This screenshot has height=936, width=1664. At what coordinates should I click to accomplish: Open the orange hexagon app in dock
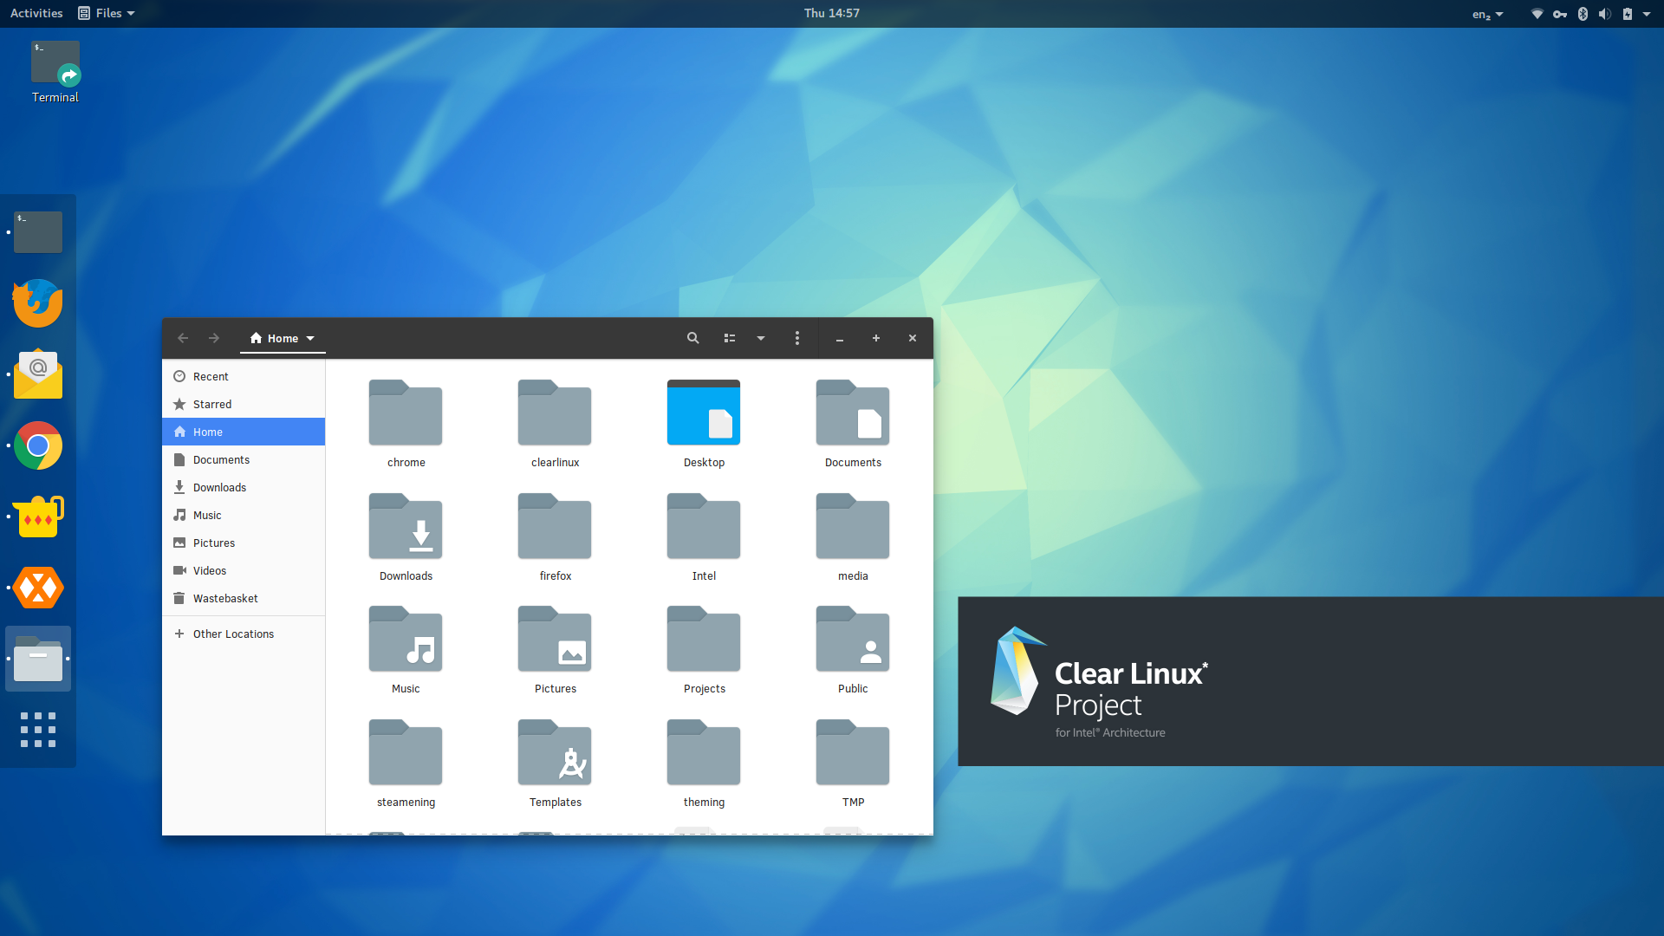pos(38,588)
